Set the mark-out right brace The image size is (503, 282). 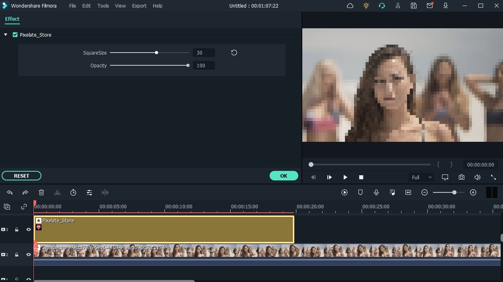point(451,164)
